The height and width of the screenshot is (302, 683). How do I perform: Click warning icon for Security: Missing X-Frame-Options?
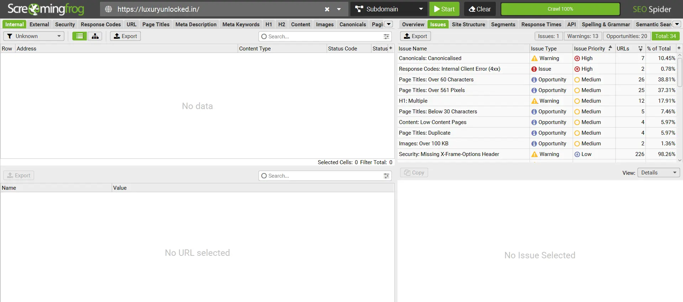point(535,154)
